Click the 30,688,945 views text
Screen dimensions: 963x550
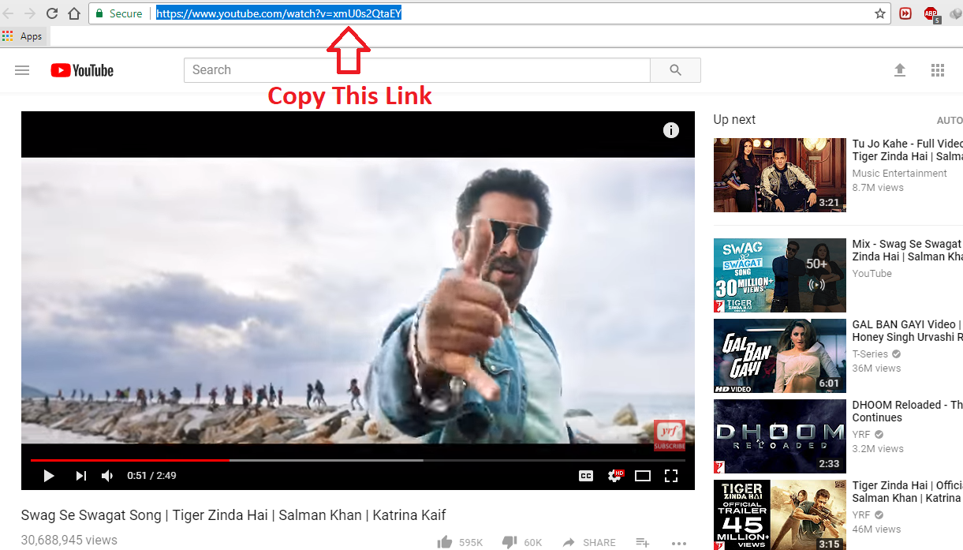point(69,541)
